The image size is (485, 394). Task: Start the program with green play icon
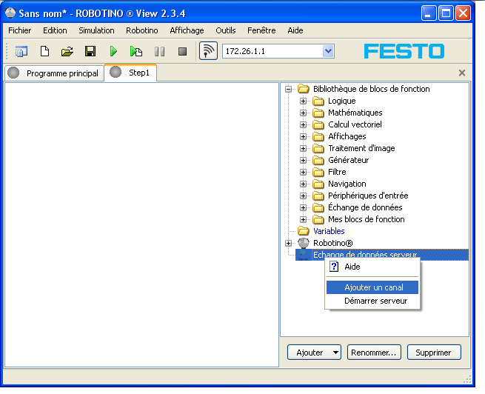(113, 51)
